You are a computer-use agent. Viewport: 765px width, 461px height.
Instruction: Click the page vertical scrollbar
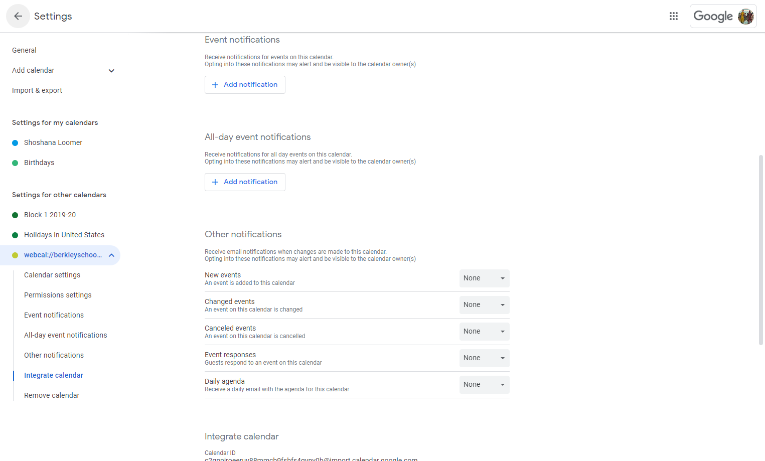click(x=761, y=250)
